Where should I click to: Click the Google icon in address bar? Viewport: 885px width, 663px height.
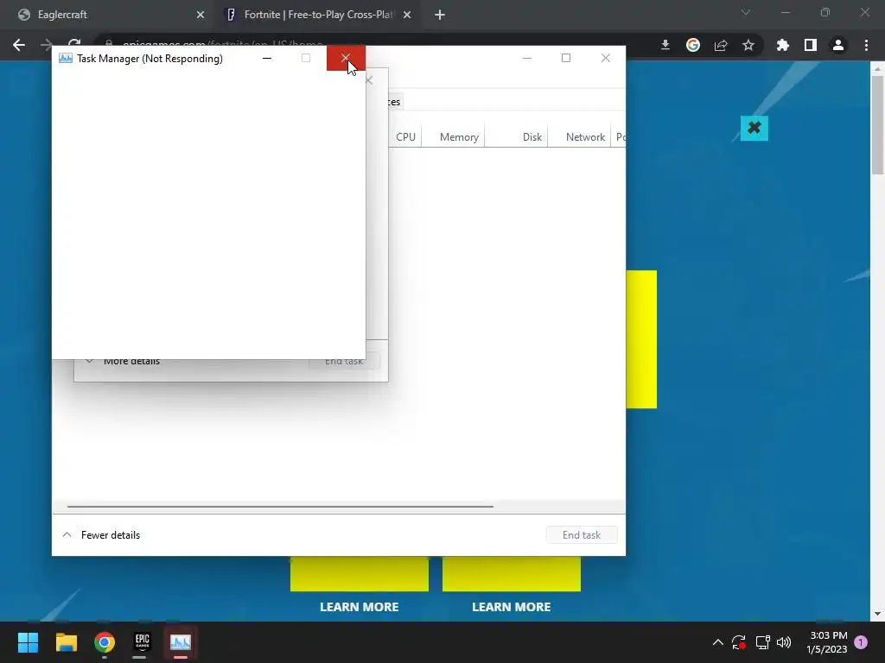tap(693, 45)
